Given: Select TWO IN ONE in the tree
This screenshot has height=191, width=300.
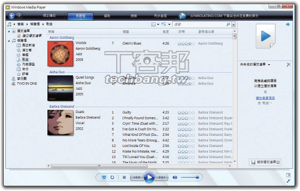Looking at the screenshot, I should 25,84.
